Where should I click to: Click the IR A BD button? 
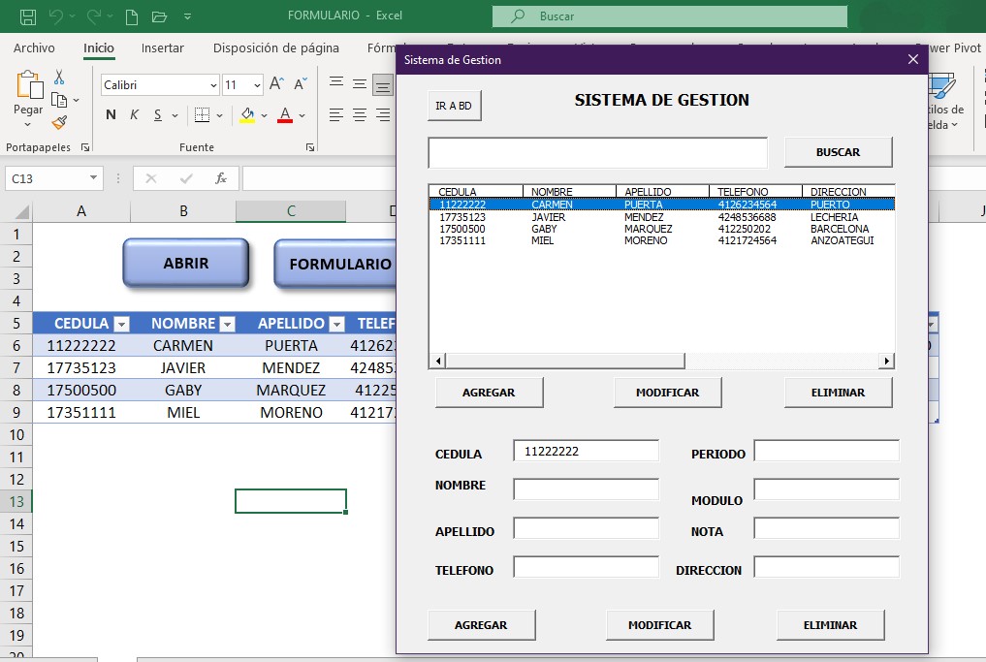(x=454, y=106)
